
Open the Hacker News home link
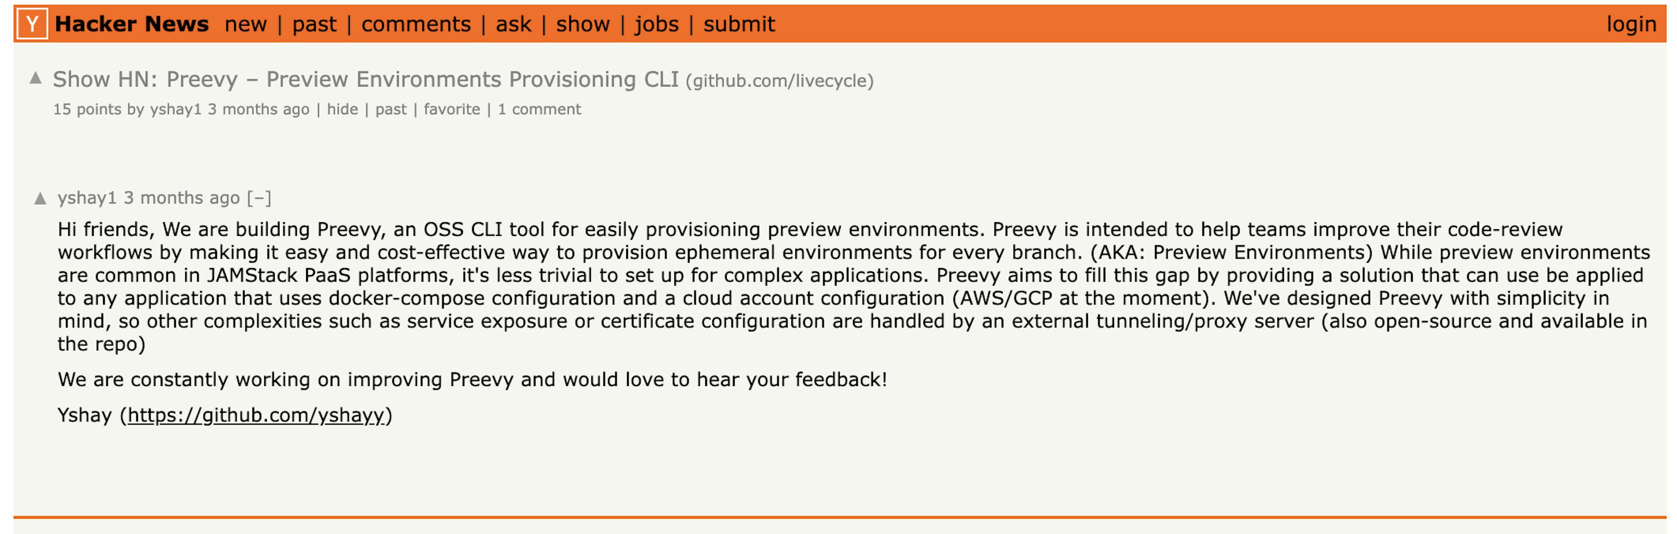(x=131, y=24)
